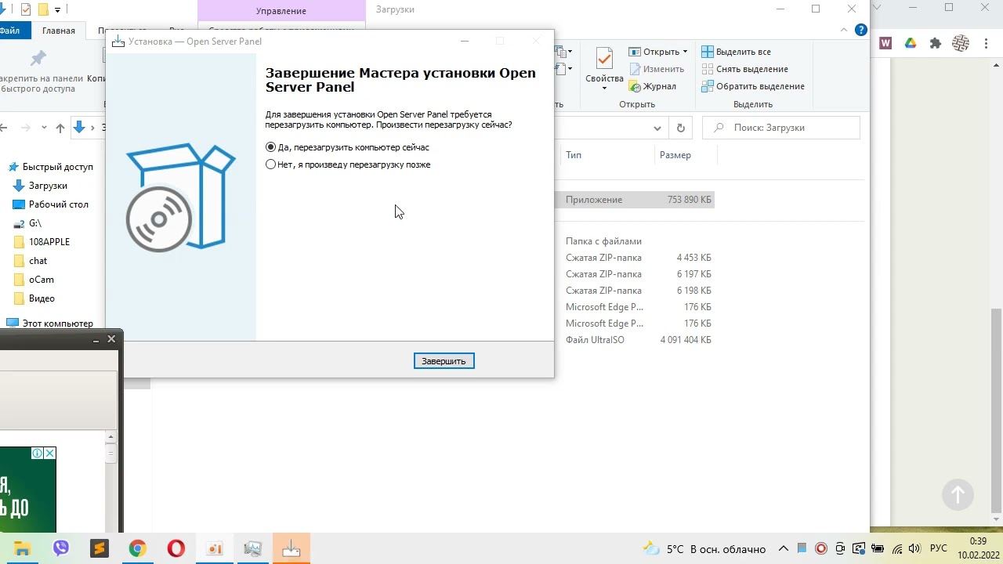Close the ad with its X icon
The image size is (1003, 564).
[x=50, y=453]
